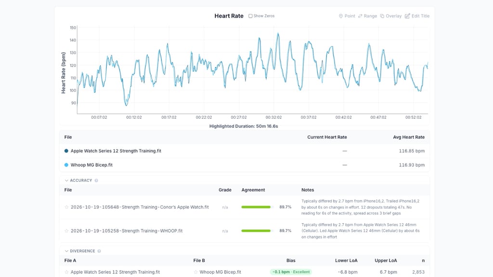Star Apple Watch Series 12 in Divergence

pyautogui.click(x=66, y=272)
